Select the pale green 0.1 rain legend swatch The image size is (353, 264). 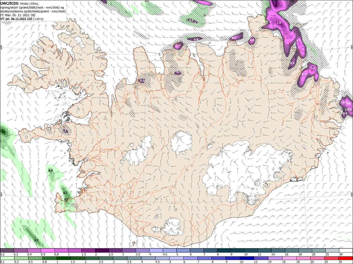click(7, 258)
